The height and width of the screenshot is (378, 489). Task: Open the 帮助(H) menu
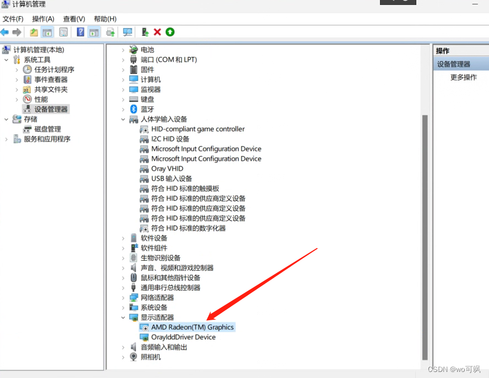(105, 19)
